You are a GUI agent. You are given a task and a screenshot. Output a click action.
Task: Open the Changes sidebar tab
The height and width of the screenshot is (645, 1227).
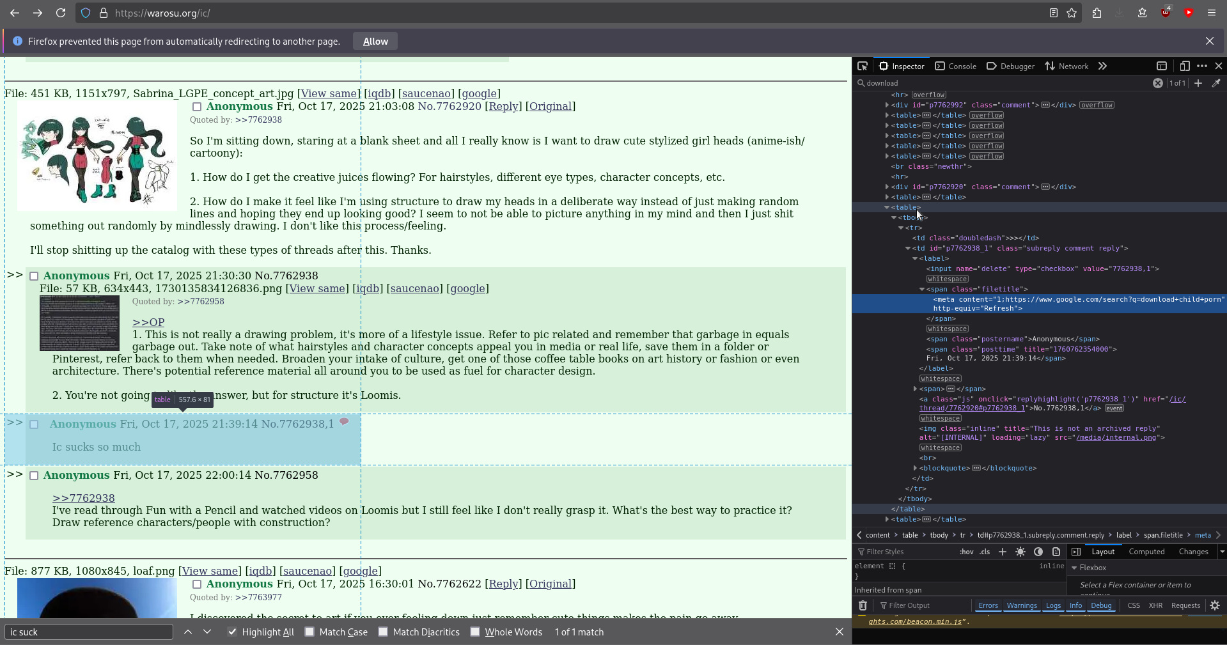(x=1193, y=552)
